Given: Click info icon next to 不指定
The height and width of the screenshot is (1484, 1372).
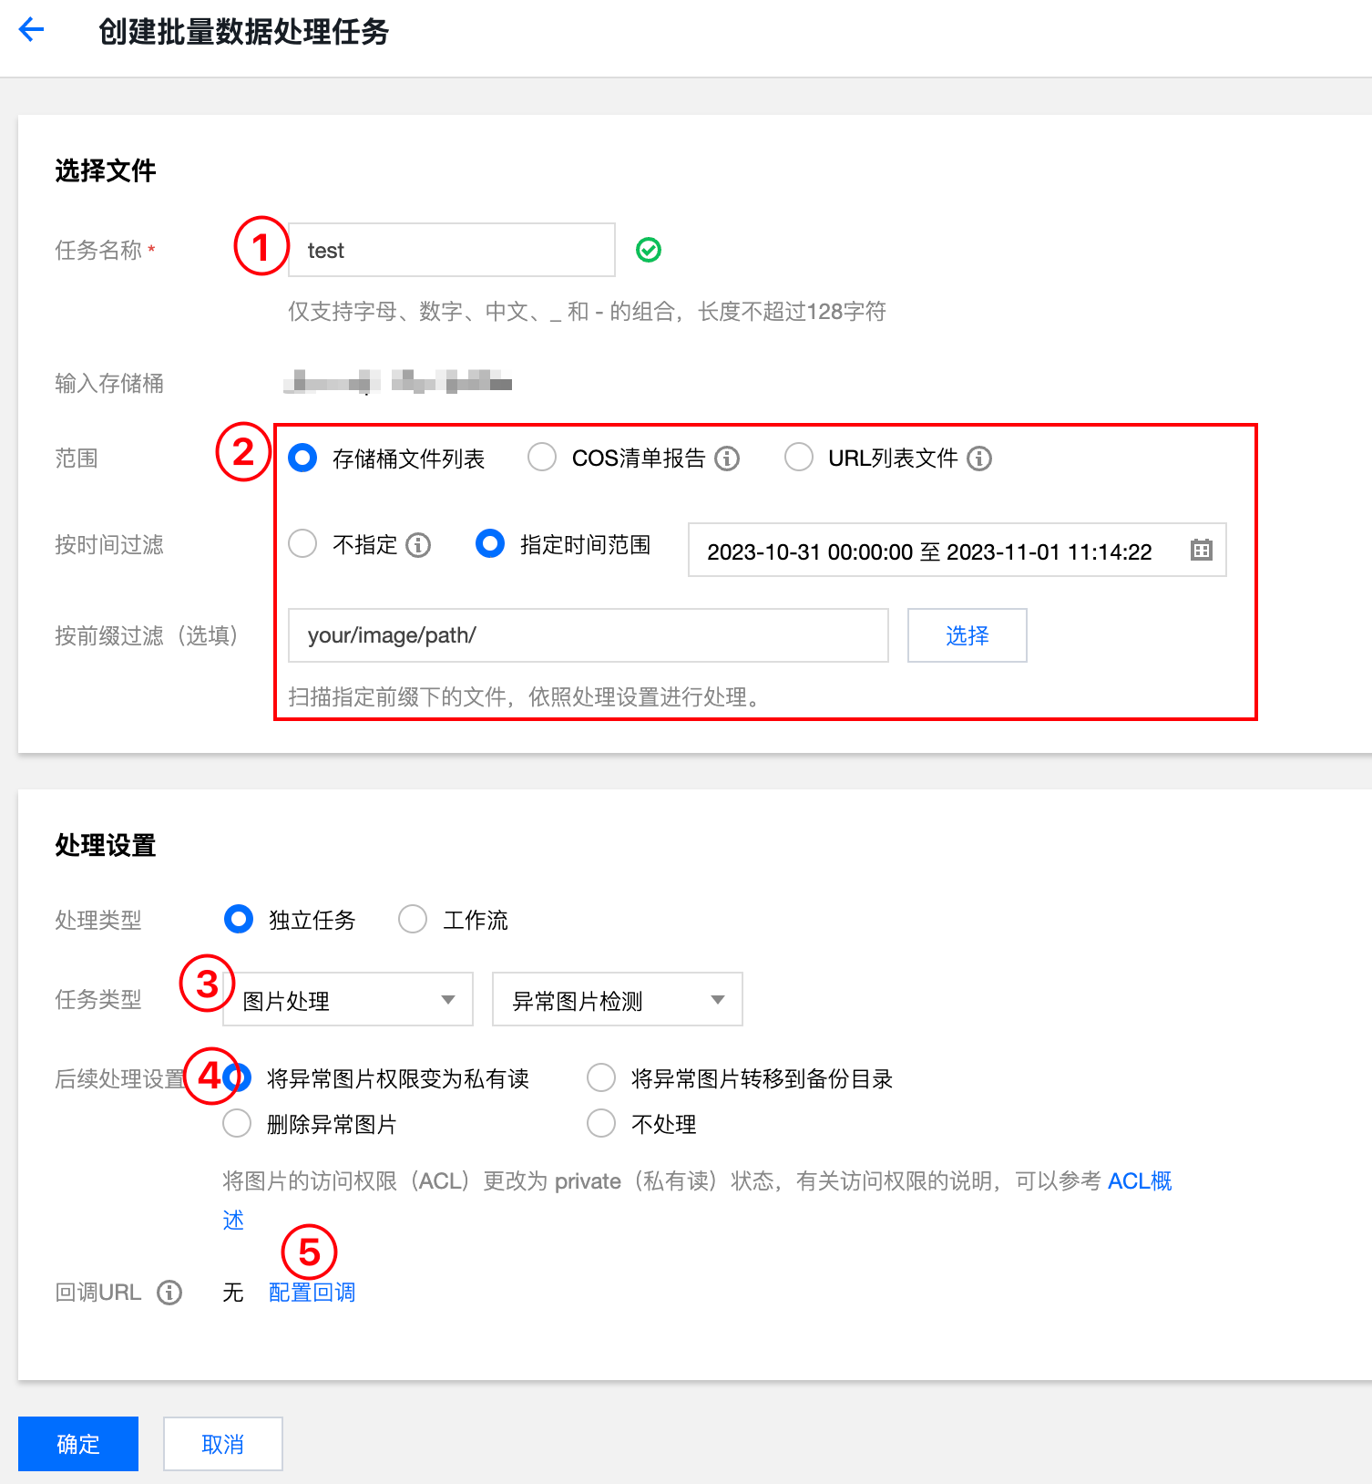Looking at the screenshot, I should coord(418,545).
